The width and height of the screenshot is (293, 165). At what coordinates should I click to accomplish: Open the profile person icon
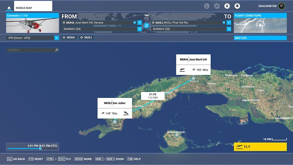pyautogui.click(x=227, y=6)
